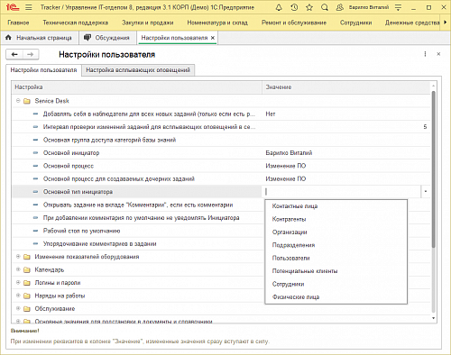The width and height of the screenshot is (451, 355).
Task: Open Начальная страница tab
Action: [40, 38]
